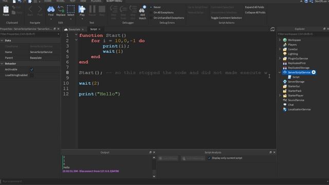Collapse the function Start fold arrow
Image resolution: width=329 pixels, height=185 pixels.
point(76,34)
